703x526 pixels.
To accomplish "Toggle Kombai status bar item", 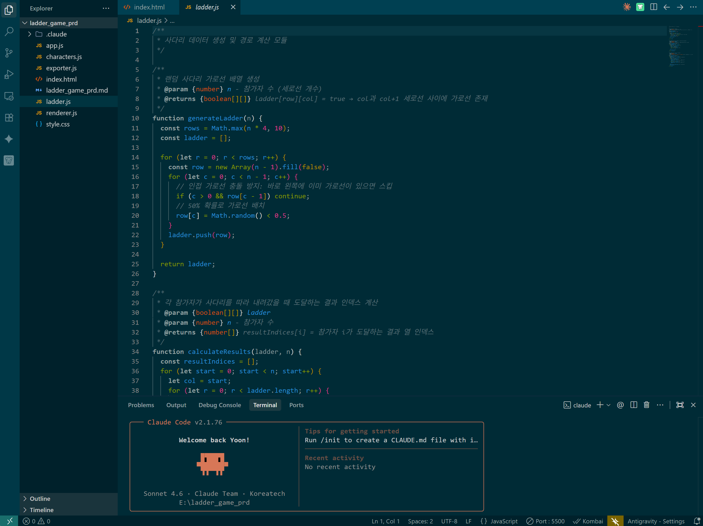I will click(x=588, y=521).
